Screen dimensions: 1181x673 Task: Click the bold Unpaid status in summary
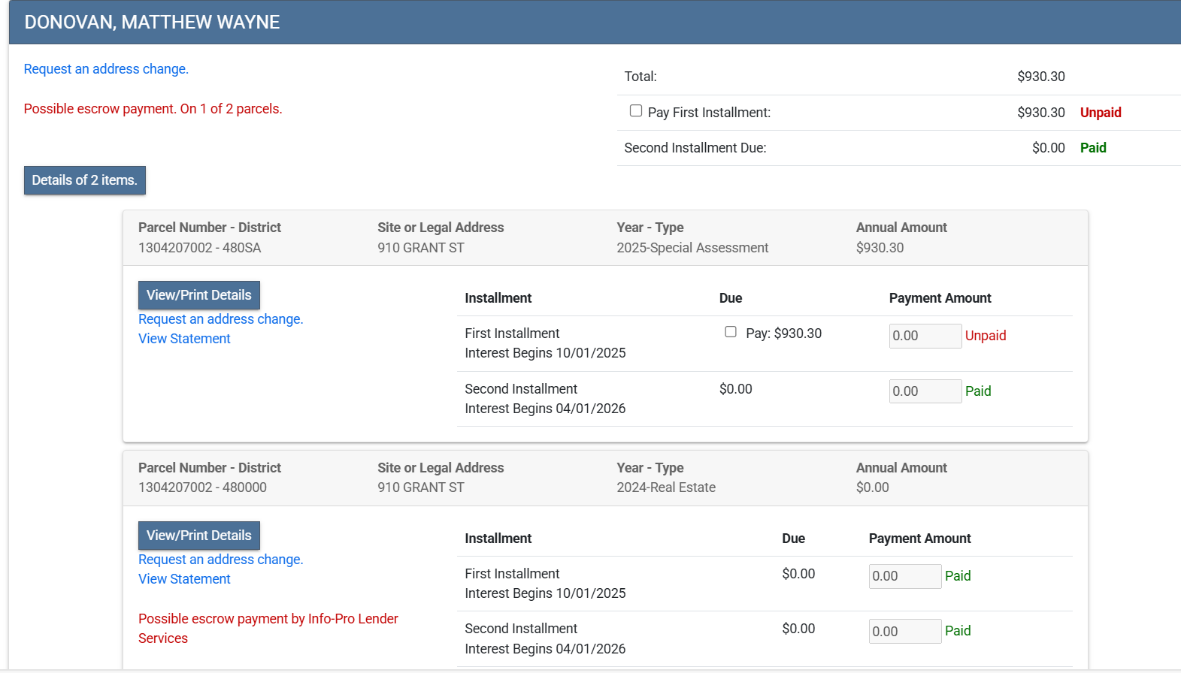[x=1100, y=113]
